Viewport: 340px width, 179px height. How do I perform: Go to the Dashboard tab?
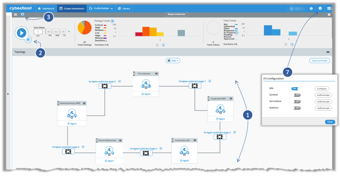[46, 8]
